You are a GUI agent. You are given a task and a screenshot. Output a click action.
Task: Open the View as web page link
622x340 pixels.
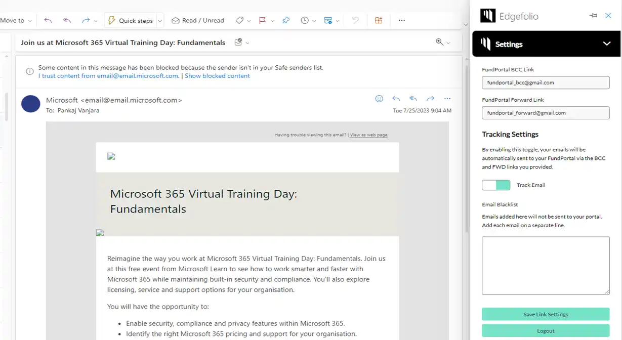(369, 135)
